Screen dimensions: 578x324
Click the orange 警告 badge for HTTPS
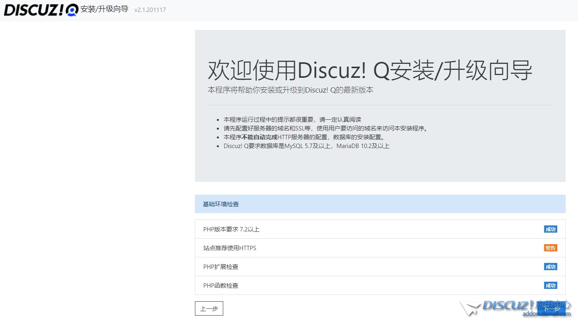(550, 248)
